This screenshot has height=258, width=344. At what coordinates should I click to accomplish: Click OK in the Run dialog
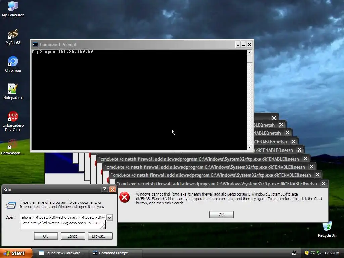click(46, 236)
